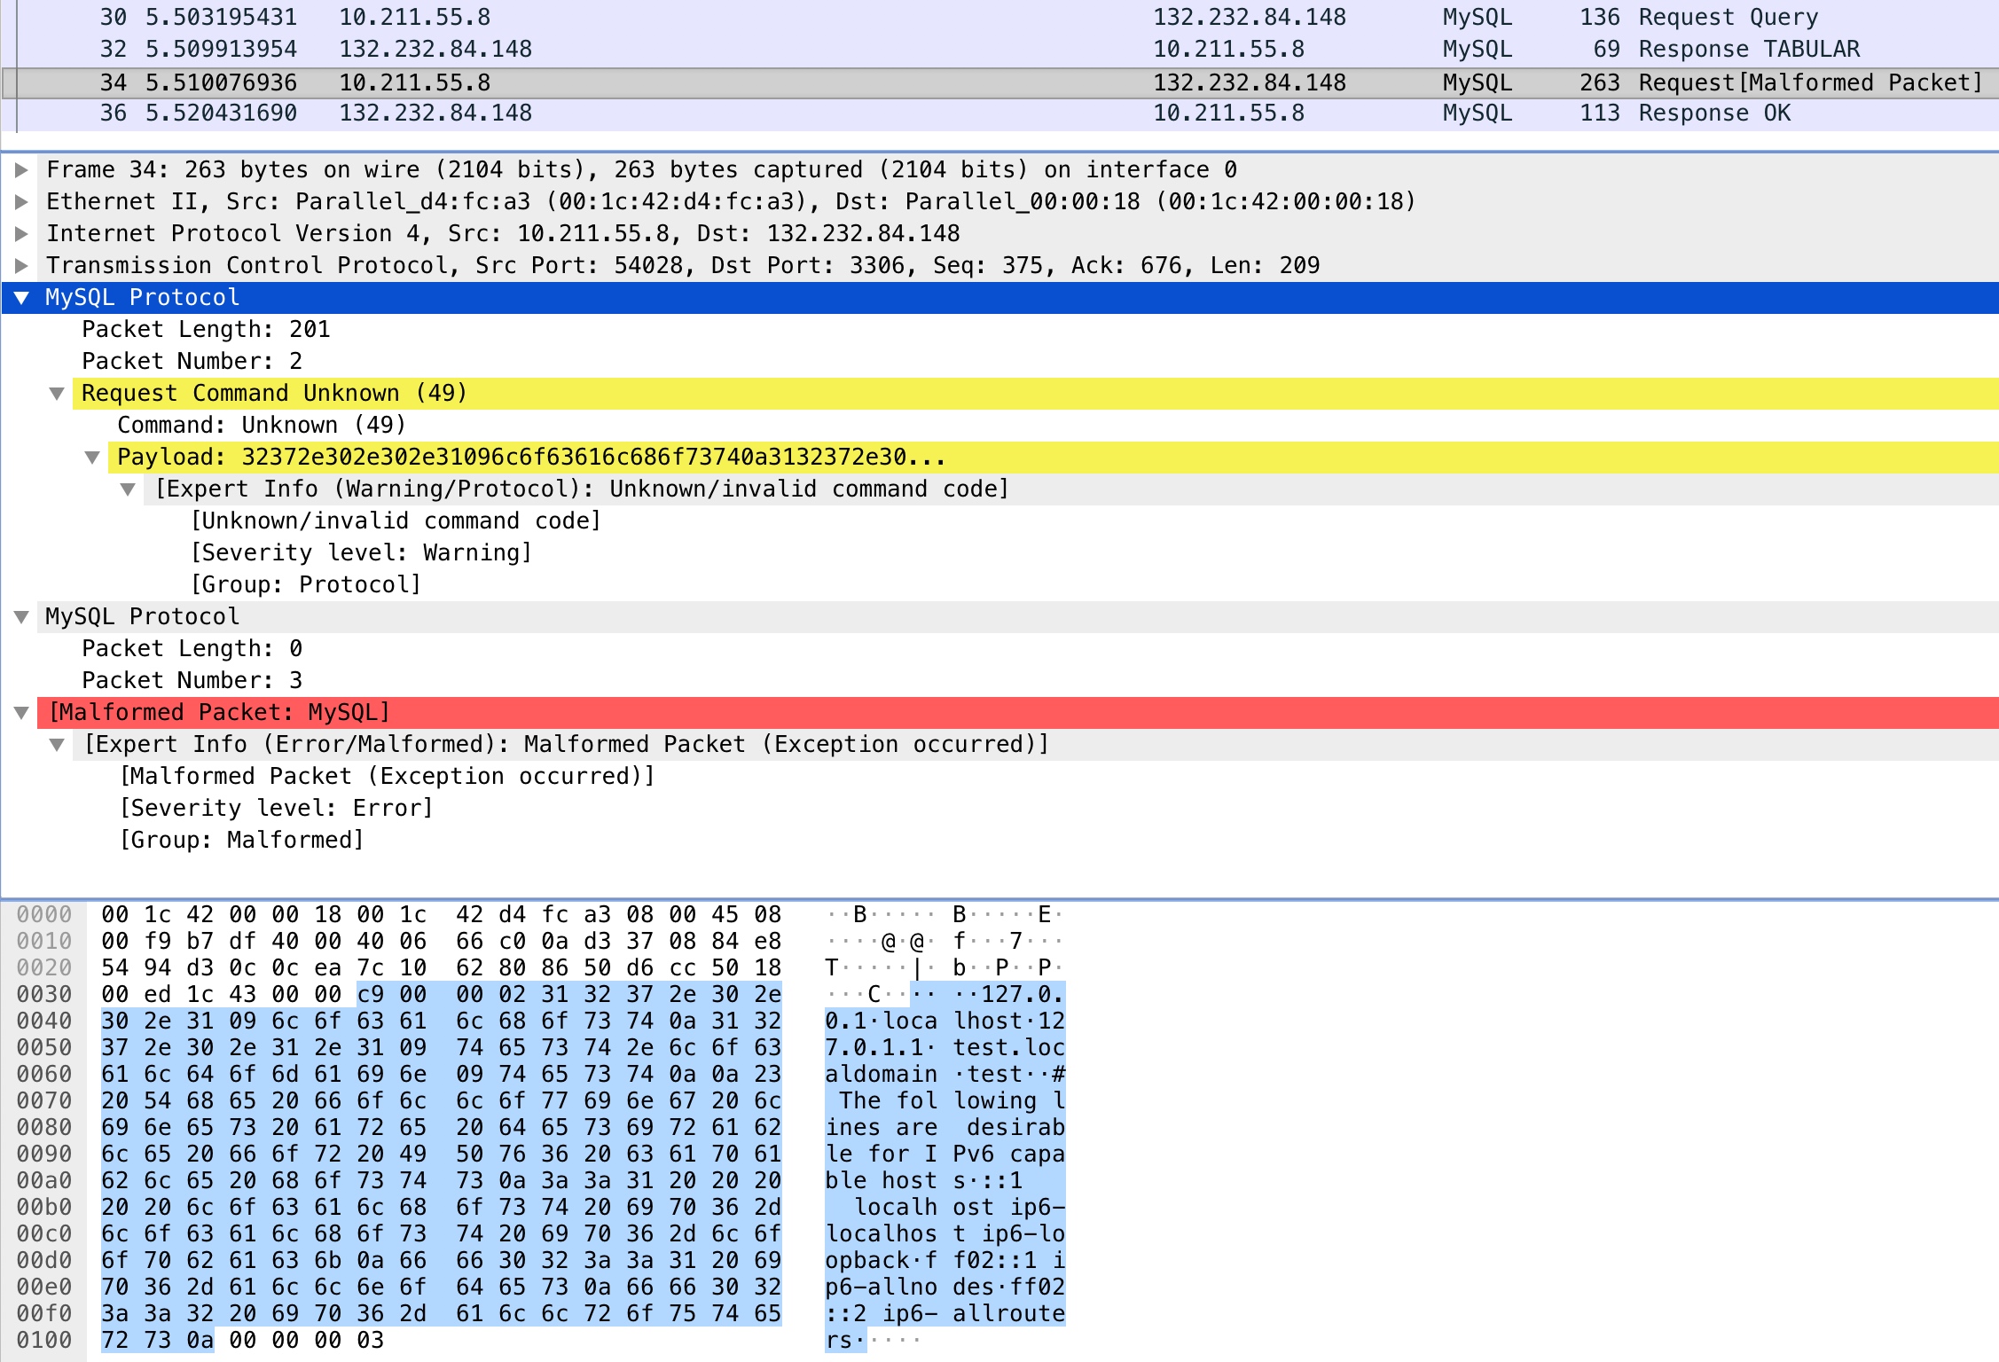Screen dimensions: 1999x1362
Task: Click ASCII text 'lhost·12' in hex pane
Action: 1009,1021
